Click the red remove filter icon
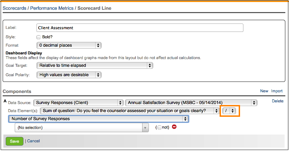289x151 pixels. [x=174, y=127]
